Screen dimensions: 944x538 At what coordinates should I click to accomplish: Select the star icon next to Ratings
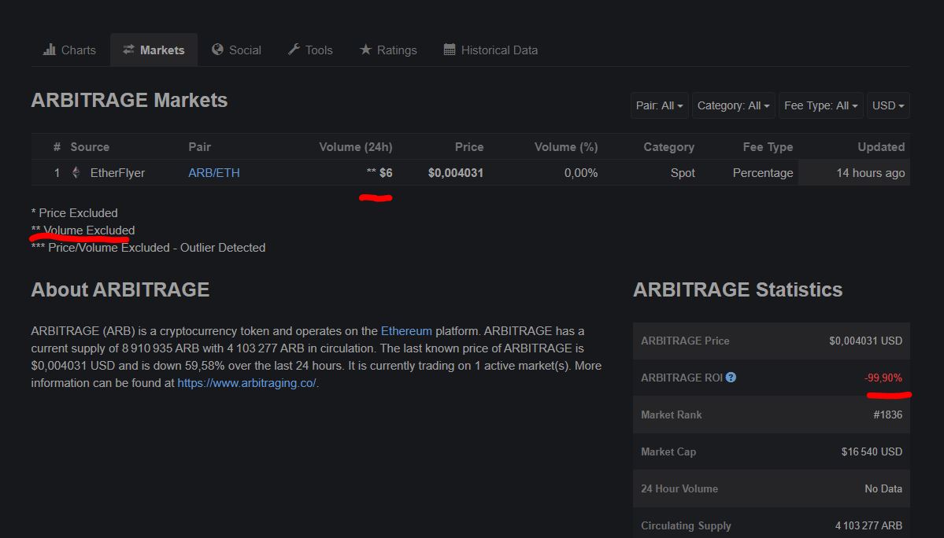[x=365, y=50]
